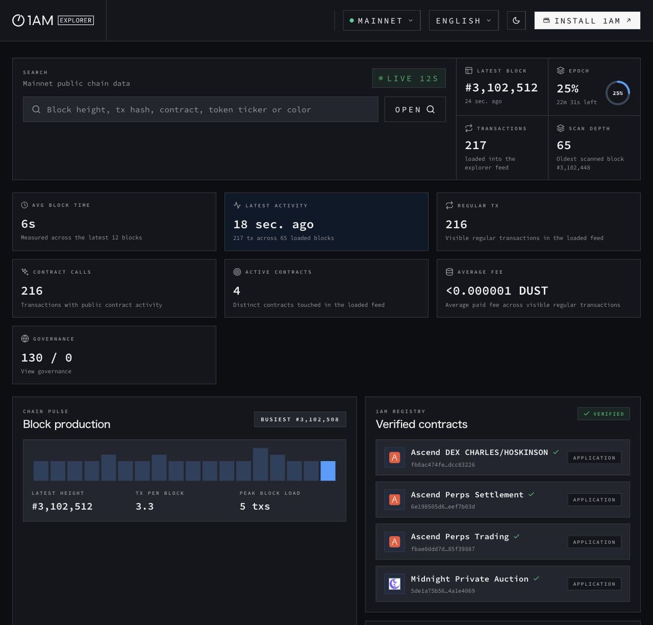Click verified checkmark next to Midnight Private Auction
This screenshot has height=625, width=653.
(x=536, y=579)
